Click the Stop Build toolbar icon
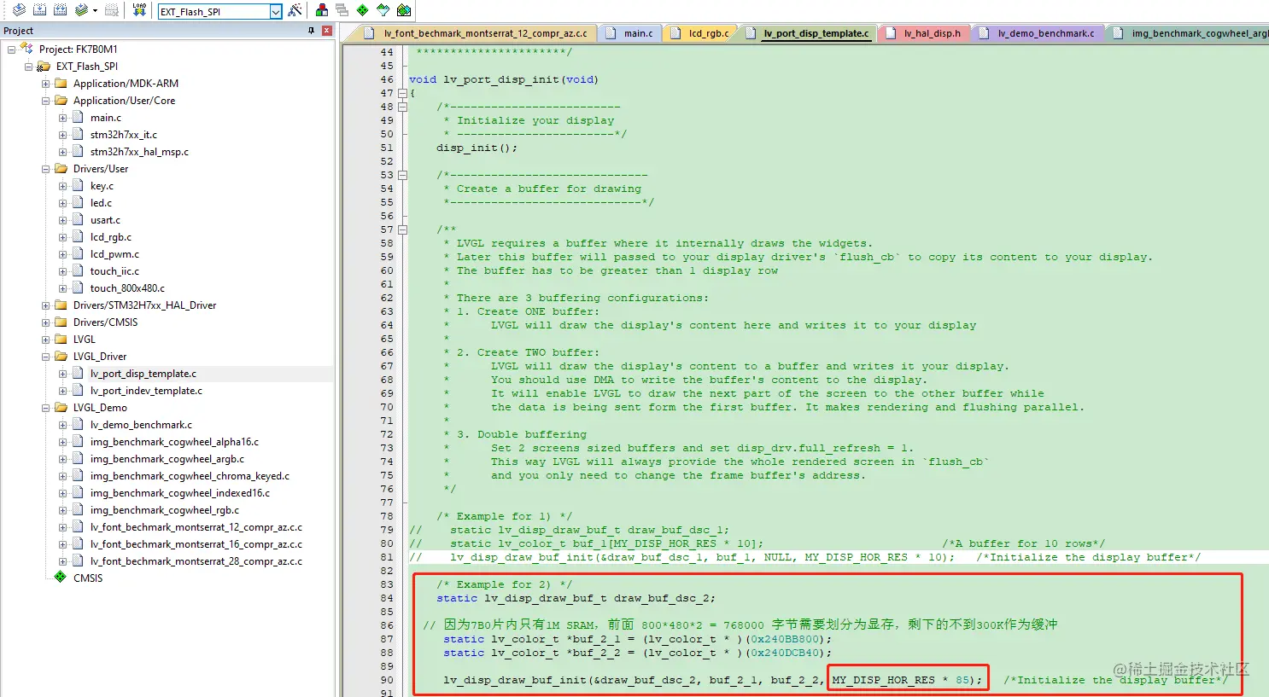This screenshot has height=697, width=1269. click(110, 10)
